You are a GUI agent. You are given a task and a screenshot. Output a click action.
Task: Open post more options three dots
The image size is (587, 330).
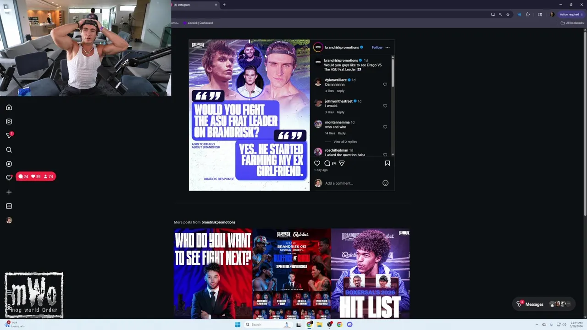(388, 47)
